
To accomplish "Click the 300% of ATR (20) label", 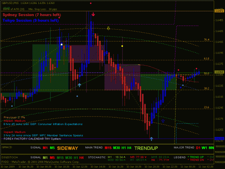I will (13, 9).
